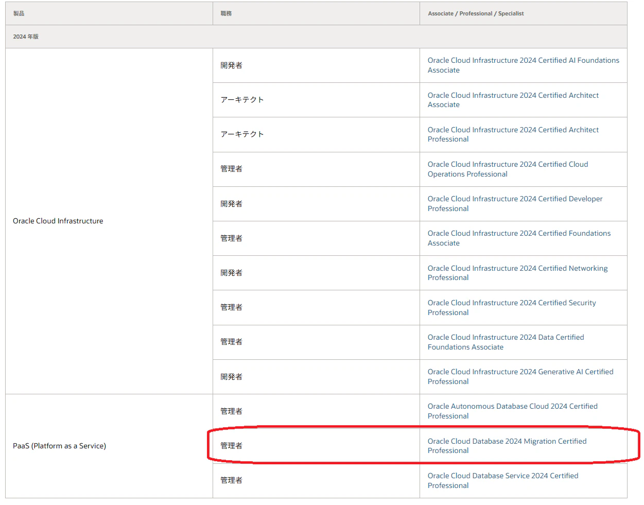Select 管理者 in the Cloud Database Service row
This screenshot has width=644, height=505.
(x=231, y=480)
